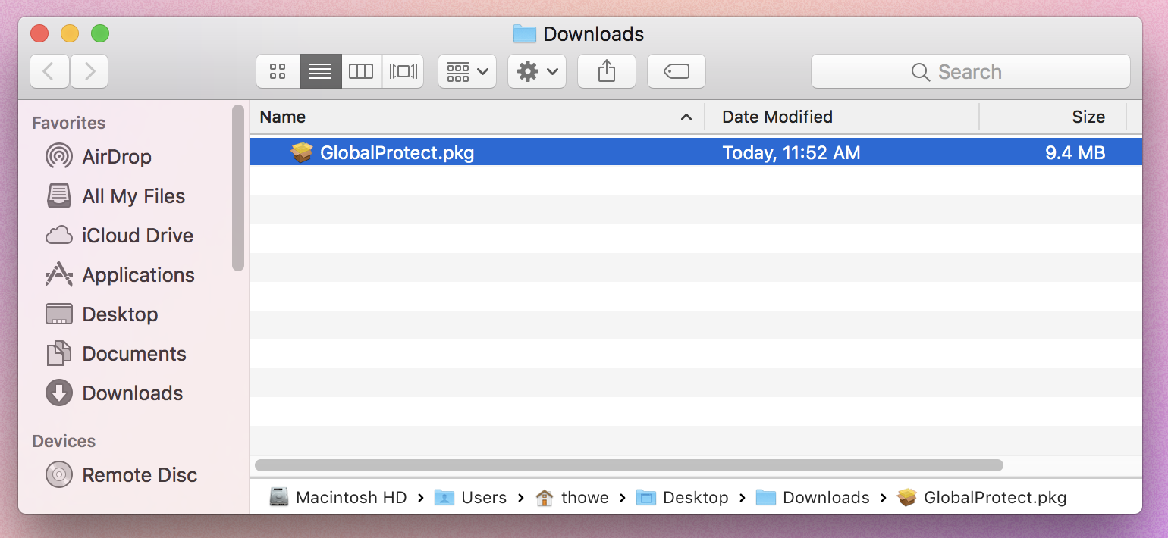Image resolution: width=1168 pixels, height=538 pixels.
Task: Sort by the Size column header
Action: (1053, 117)
